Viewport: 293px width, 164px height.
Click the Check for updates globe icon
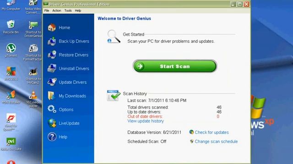(191, 132)
